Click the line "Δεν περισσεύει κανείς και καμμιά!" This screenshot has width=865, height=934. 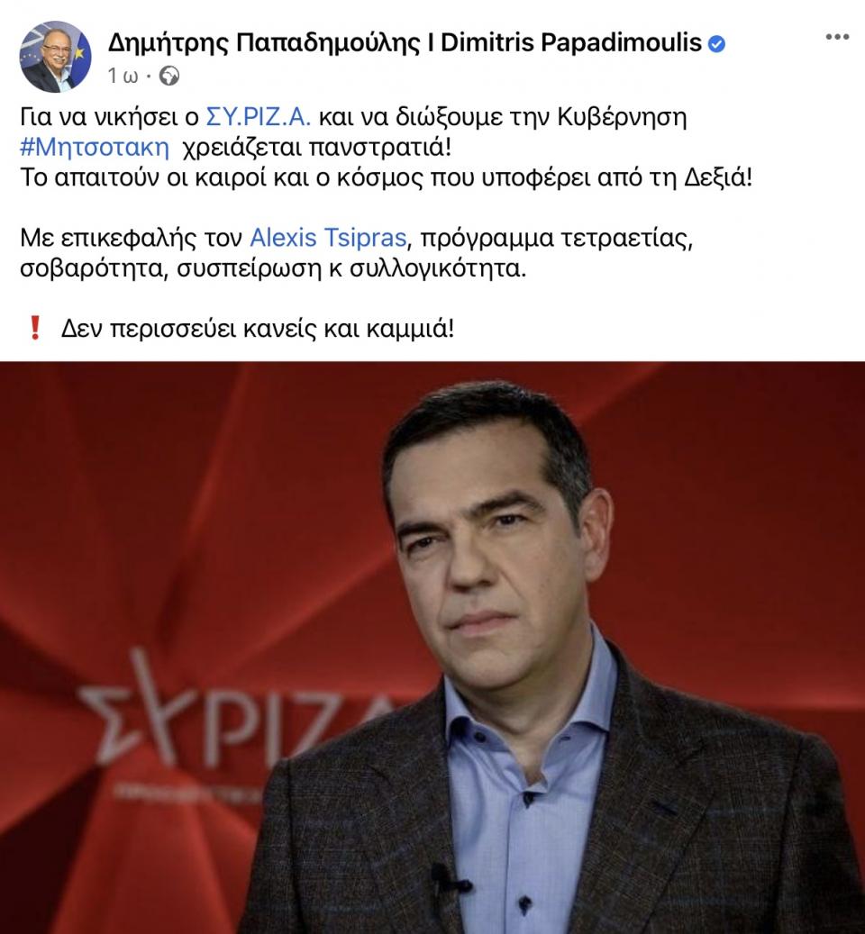point(258,328)
